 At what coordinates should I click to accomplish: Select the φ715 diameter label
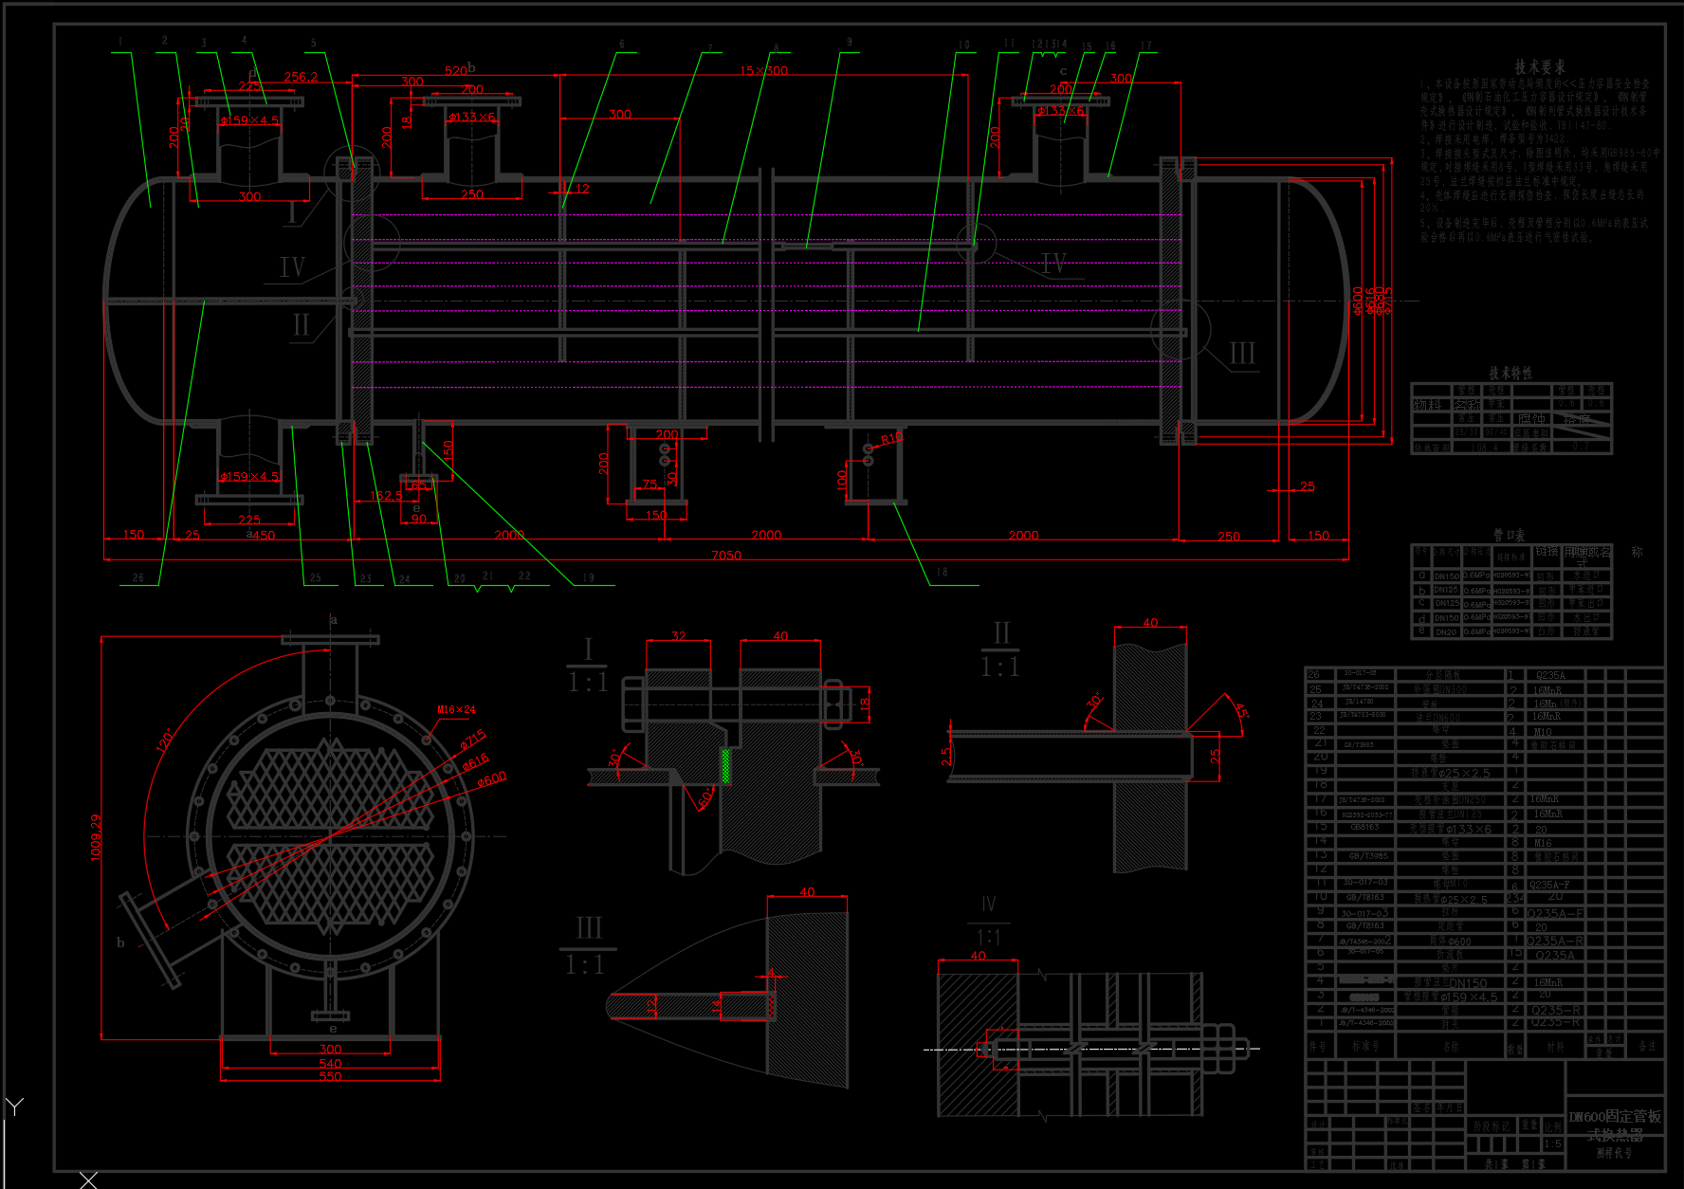pyautogui.click(x=473, y=739)
